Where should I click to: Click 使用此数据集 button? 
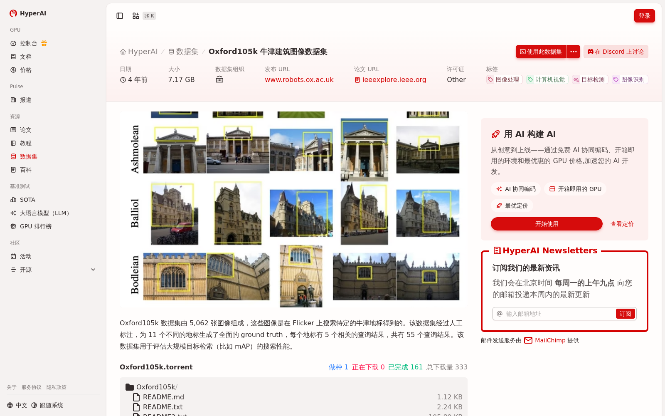point(541,52)
